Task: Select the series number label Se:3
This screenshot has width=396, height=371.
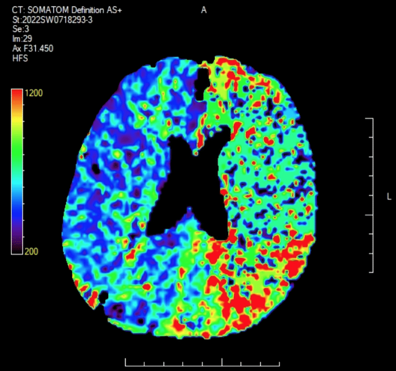Action: (x=21, y=29)
